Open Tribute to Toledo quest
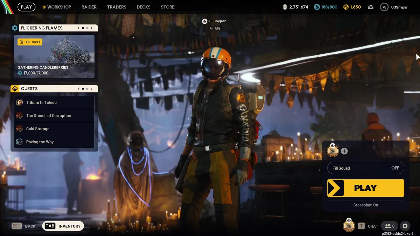Viewport: 420px width, 236px height. click(x=54, y=102)
